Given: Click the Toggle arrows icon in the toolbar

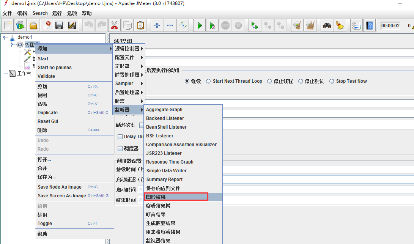Looking at the screenshot, I should point(183,26).
